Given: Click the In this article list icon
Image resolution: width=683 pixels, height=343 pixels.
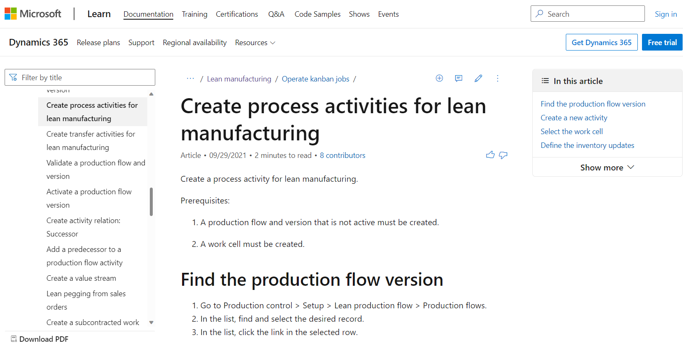Looking at the screenshot, I should 545,81.
